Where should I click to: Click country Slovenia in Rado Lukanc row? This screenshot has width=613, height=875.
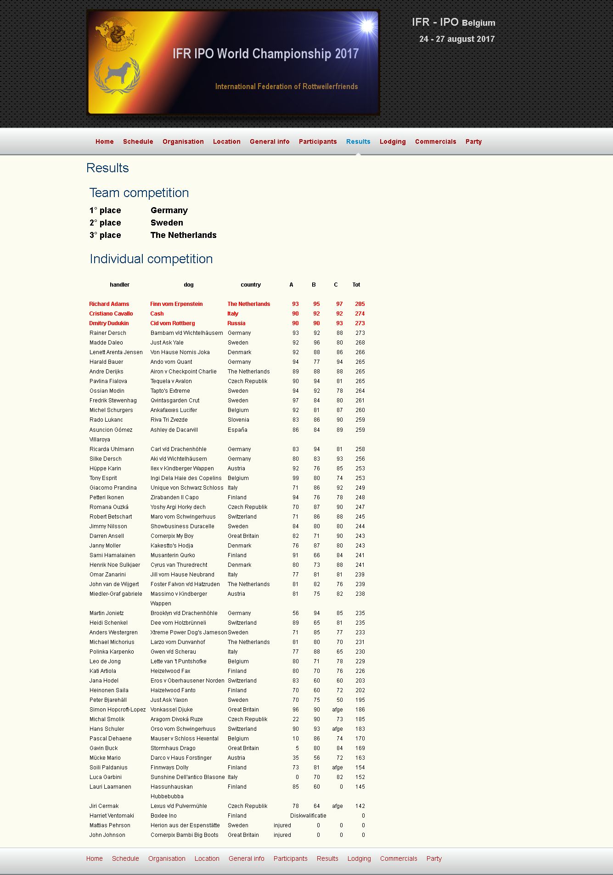pyautogui.click(x=238, y=420)
